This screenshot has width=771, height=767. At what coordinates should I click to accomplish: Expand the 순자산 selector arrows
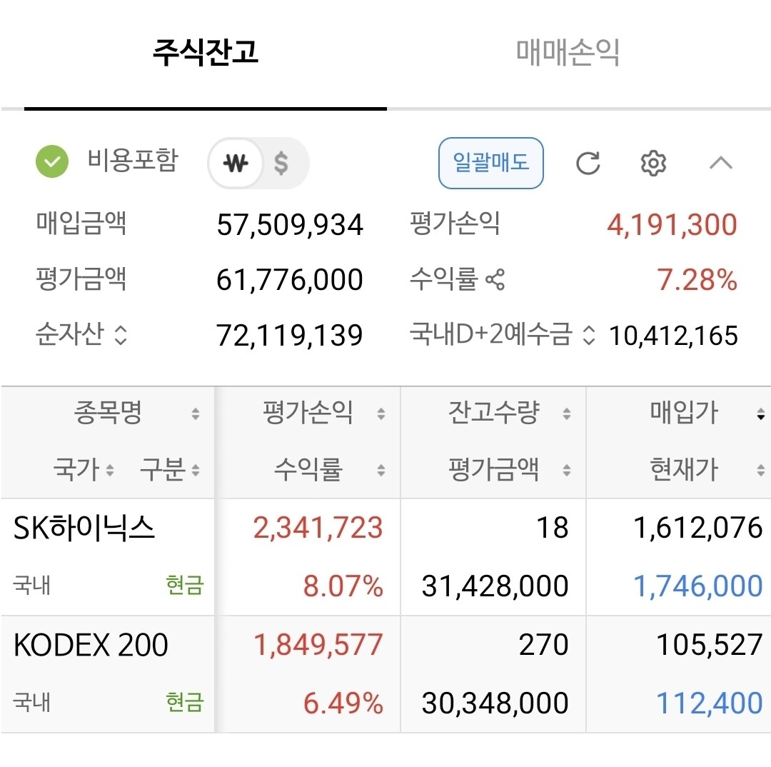tap(121, 335)
